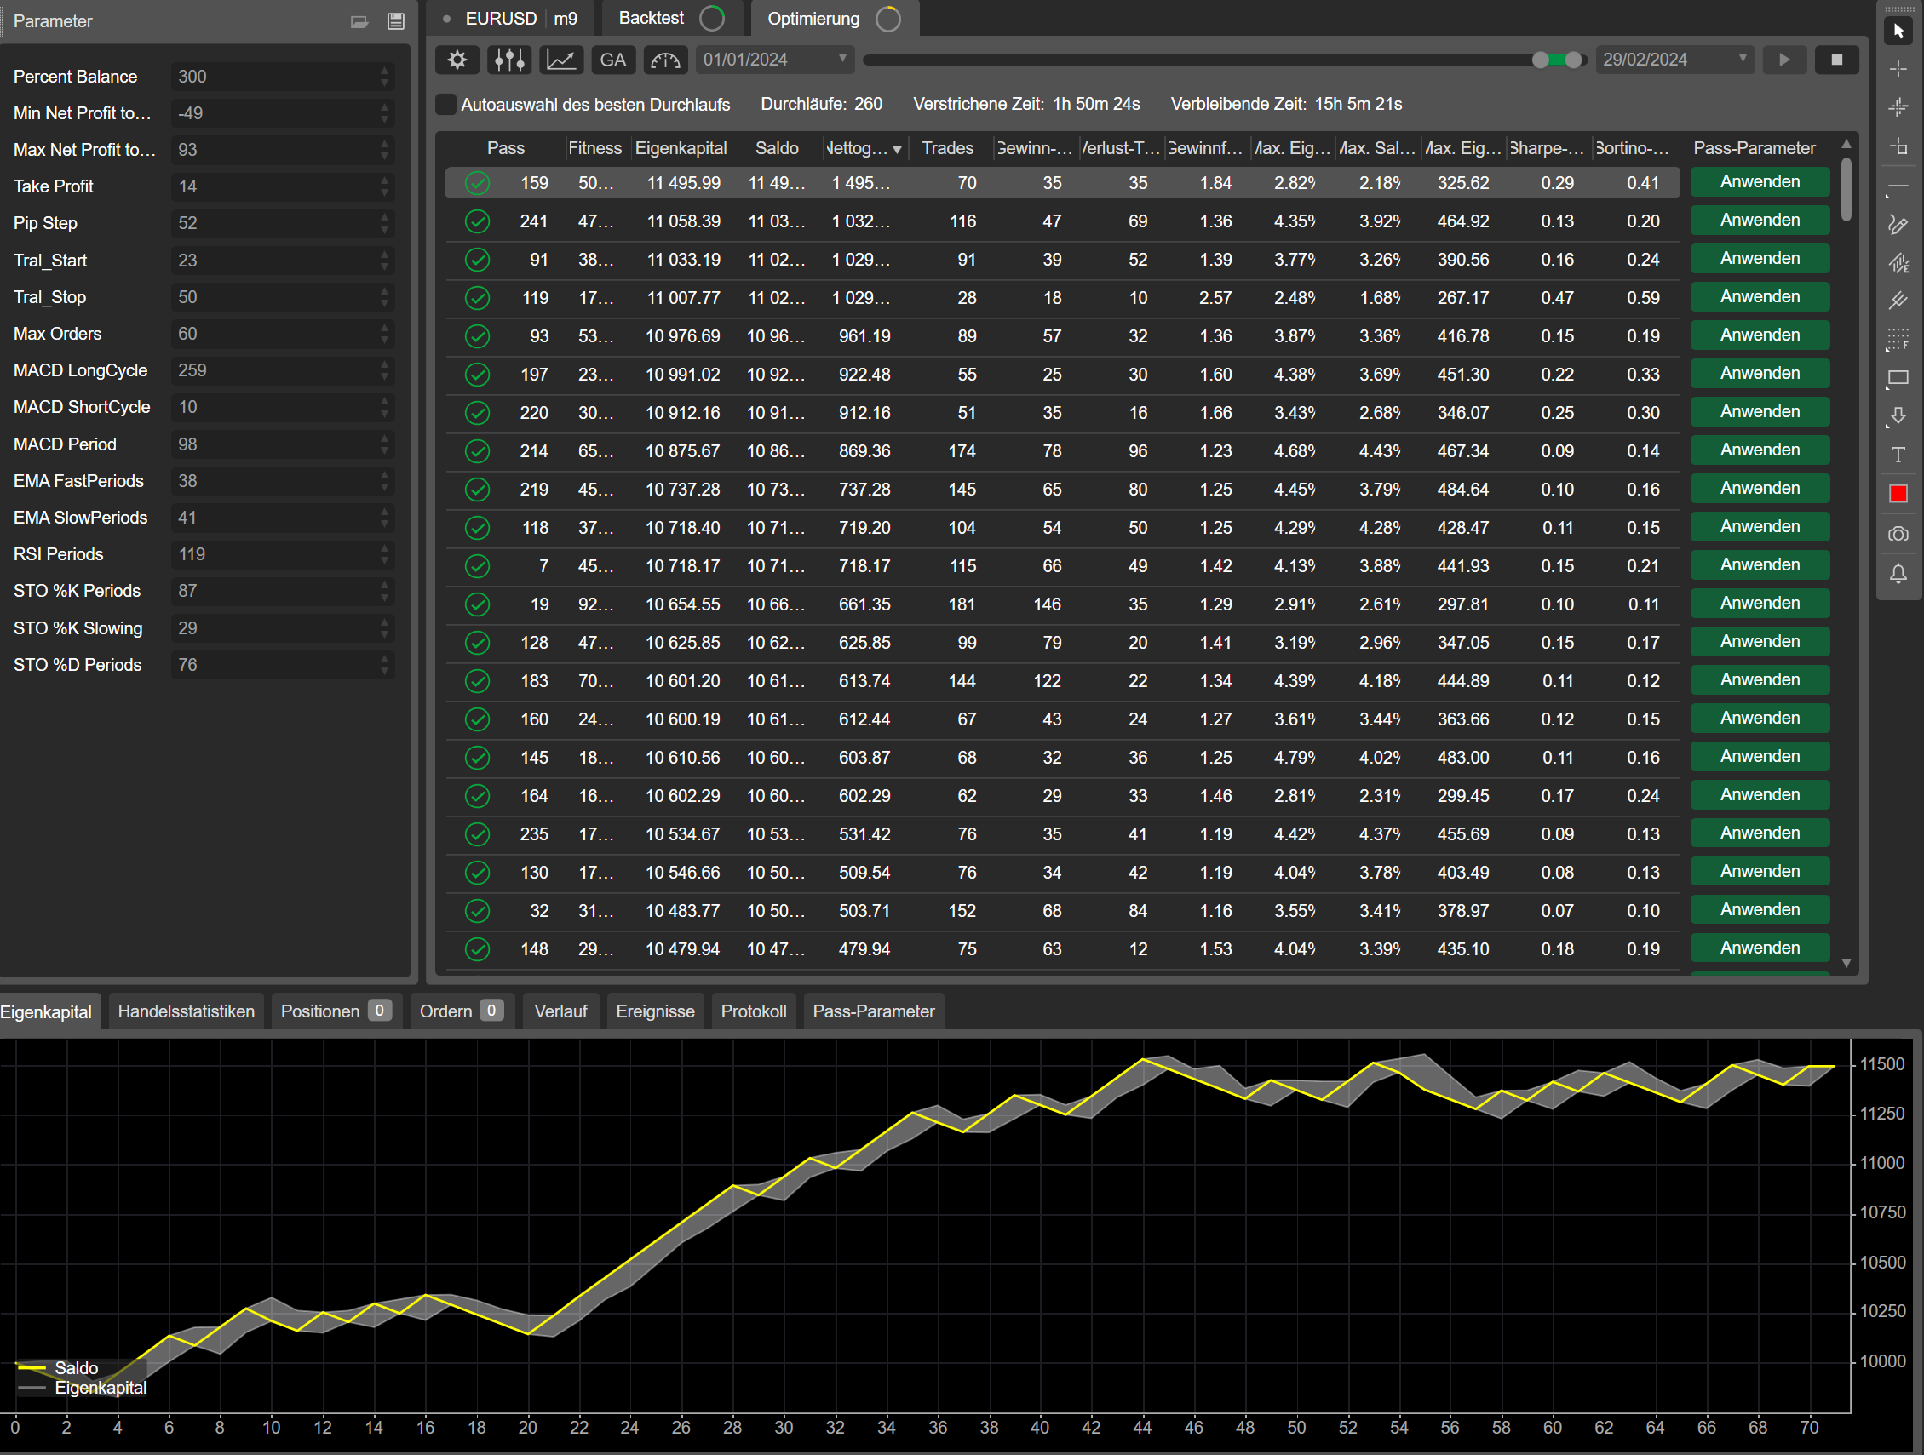Apply parameters of pass 119 with Anwenden
The height and width of the screenshot is (1455, 1924).
click(x=1760, y=296)
